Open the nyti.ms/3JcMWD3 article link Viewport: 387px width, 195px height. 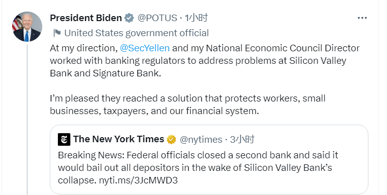point(138,180)
